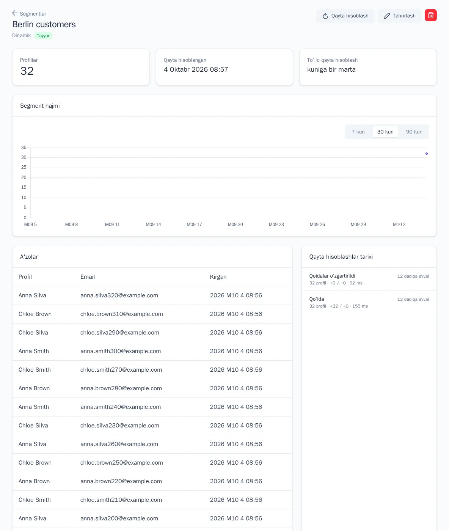Click email anna.silva320@example.com
This screenshot has width=449, height=531.
click(119, 295)
